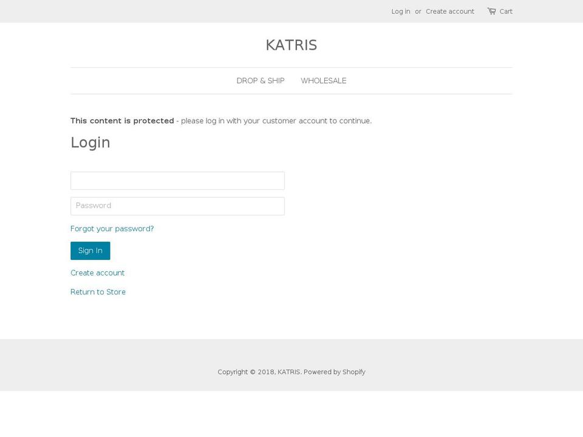This screenshot has width=583, height=437.
Task: Click the Login page heading
Action: pos(90,143)
